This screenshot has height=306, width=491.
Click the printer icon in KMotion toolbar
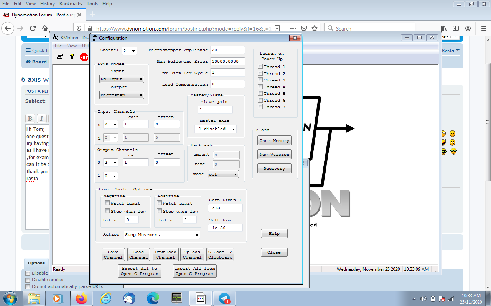(x=60, y=57)
